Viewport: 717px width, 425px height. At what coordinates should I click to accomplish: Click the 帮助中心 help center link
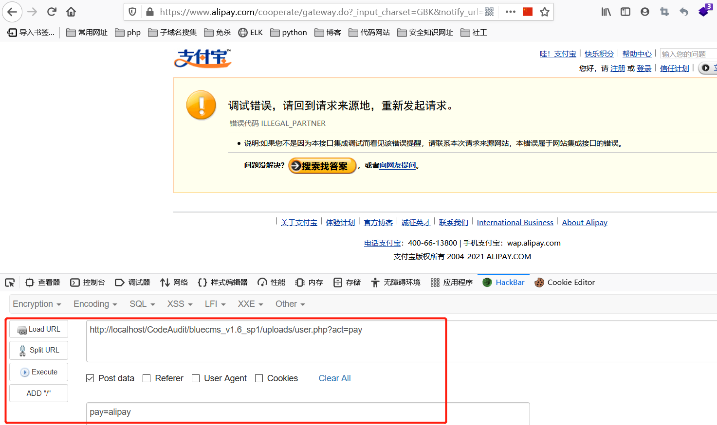click(x=637, y=54)
